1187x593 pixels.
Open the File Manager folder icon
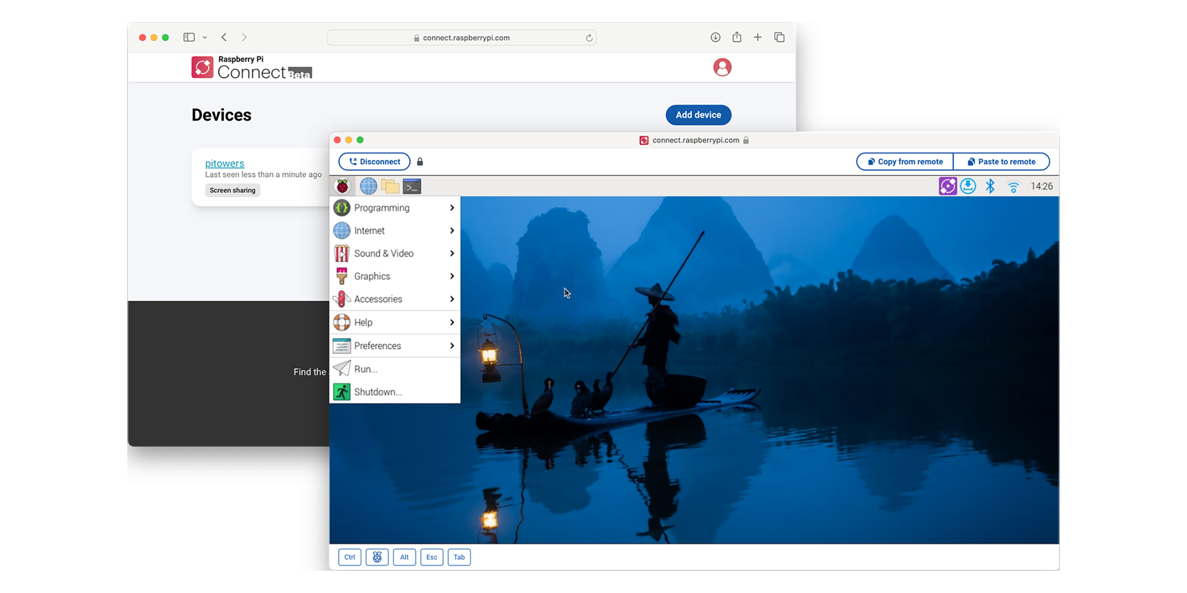click(390, 186)
